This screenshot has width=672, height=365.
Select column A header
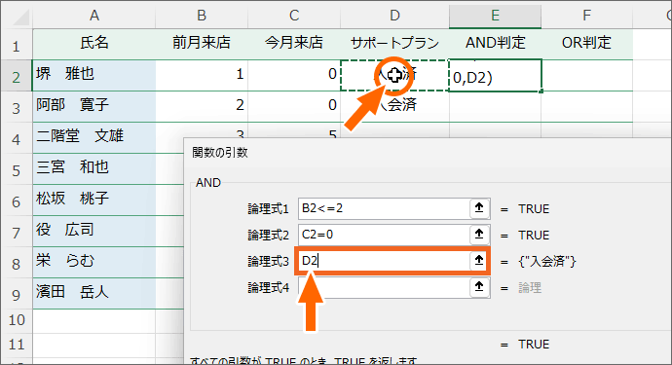pos(94,16)
